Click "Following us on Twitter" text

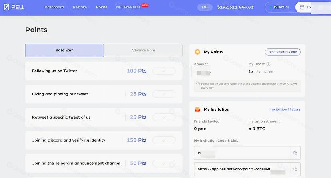54,71
